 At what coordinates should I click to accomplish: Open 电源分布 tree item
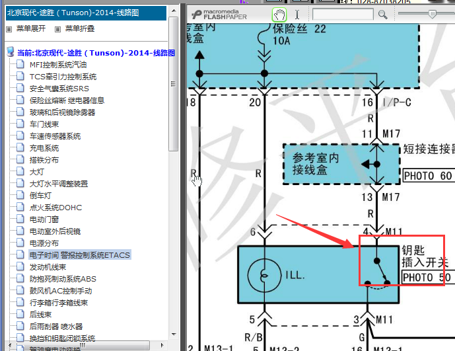44,243
